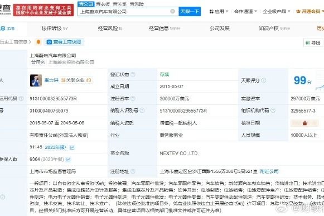Select the 查风险 search tab

137,4
